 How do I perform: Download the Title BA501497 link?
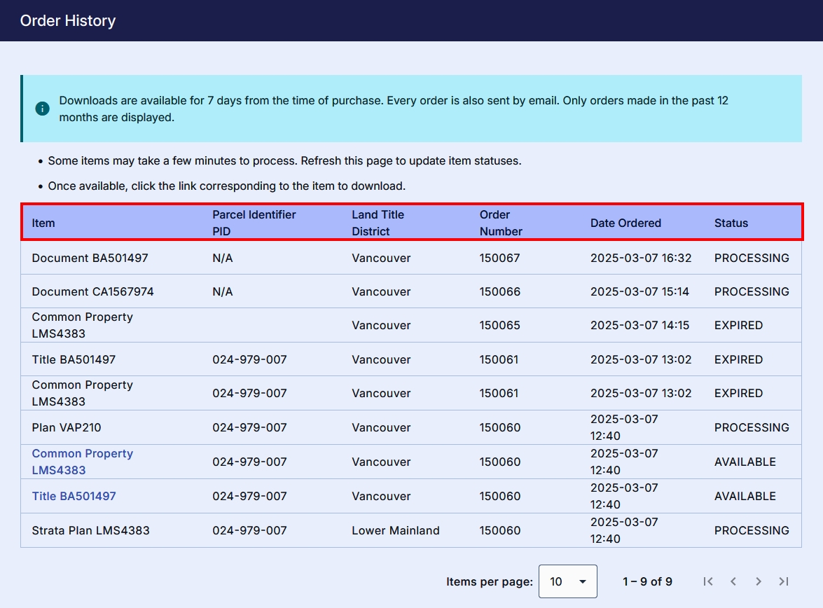[74, 496]
